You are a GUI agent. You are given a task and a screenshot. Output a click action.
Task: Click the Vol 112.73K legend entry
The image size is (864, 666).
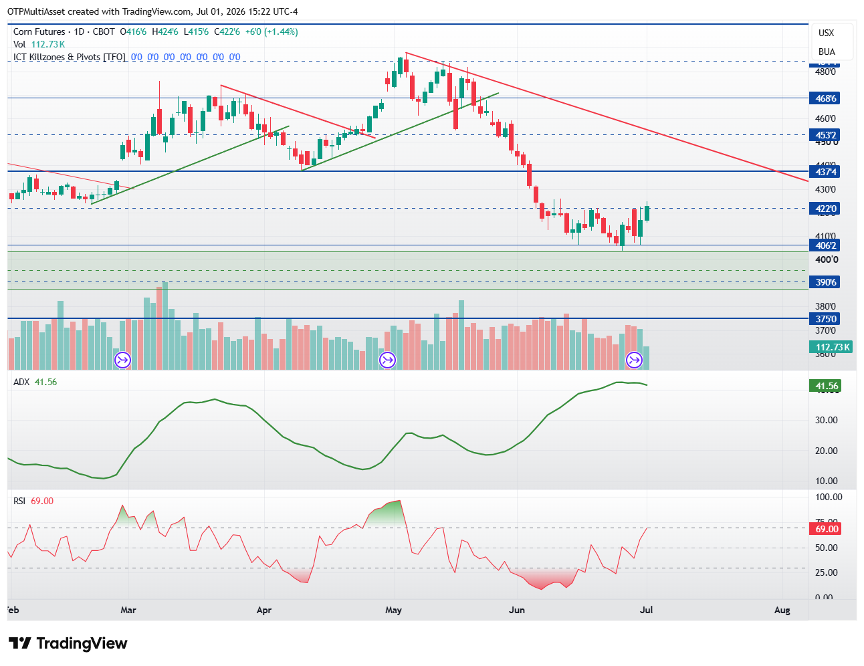(x=39, y=44)
